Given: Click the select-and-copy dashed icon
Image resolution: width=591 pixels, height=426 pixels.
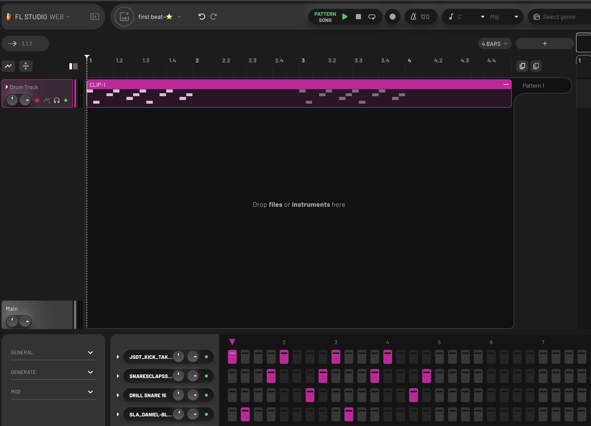Looking at the screenshot, I should point(536,66).
